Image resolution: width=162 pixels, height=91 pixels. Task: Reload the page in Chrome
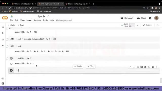10,8
